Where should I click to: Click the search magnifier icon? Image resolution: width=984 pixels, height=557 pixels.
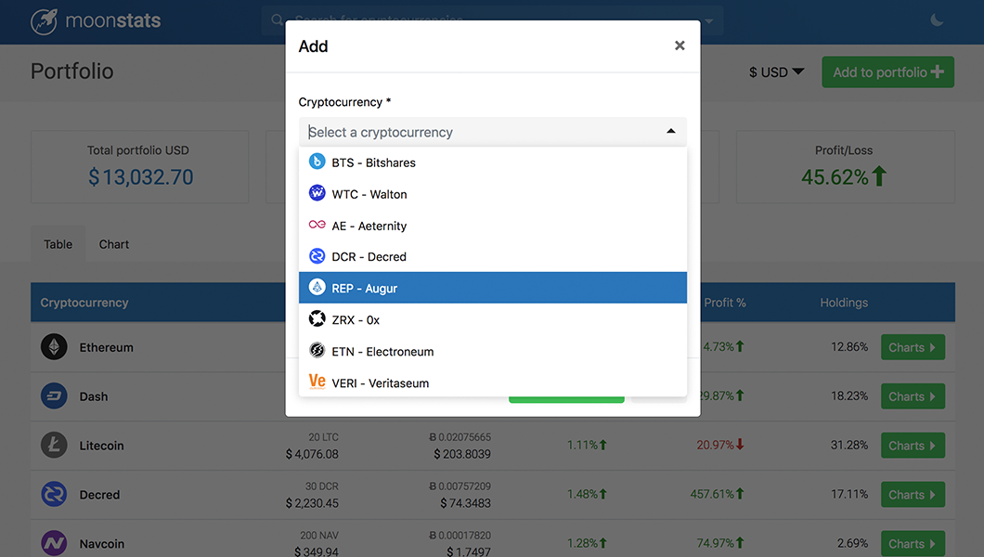(277, 20)
